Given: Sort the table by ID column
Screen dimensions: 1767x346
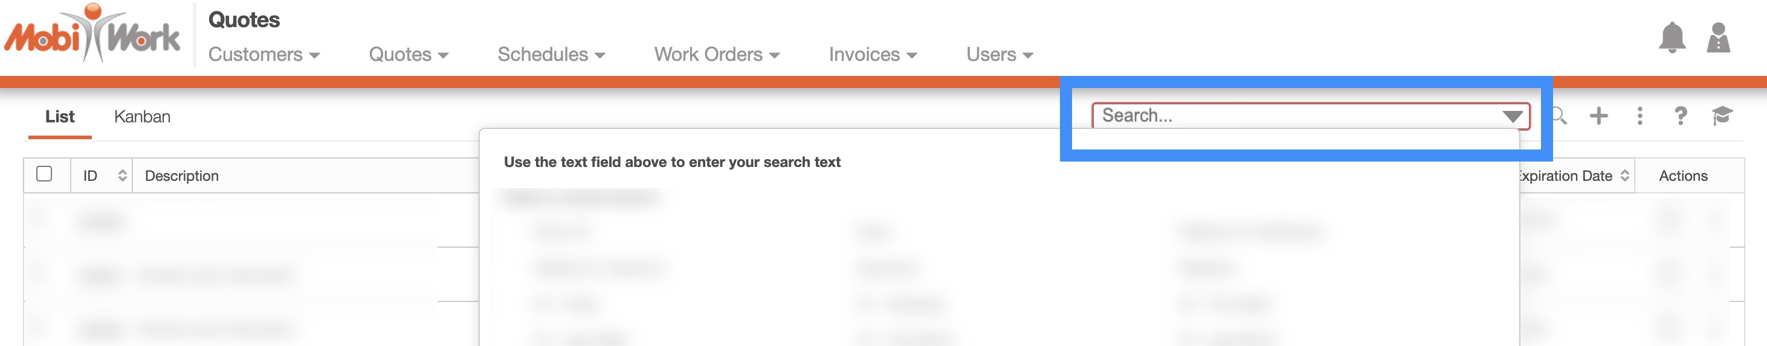Looking at the screenshot, I should (122, 176).
